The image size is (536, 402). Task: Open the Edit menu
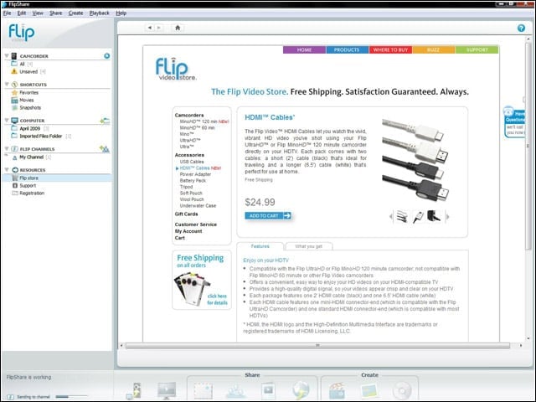22,13
